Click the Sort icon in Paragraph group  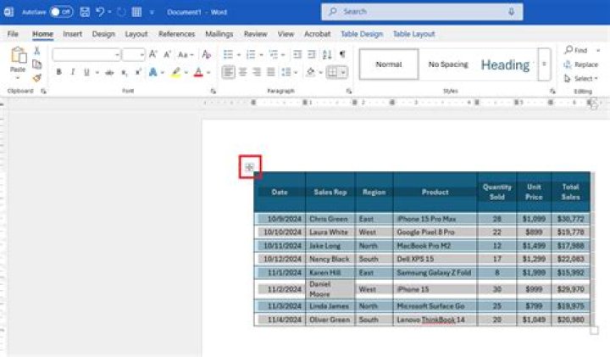pos(326,54)
